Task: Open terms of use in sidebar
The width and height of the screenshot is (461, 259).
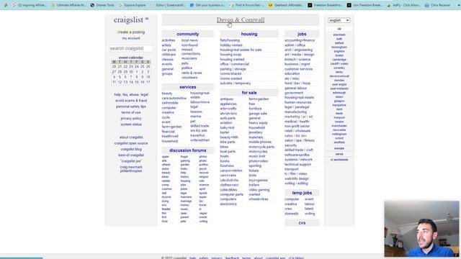Action: tap(131, 112)
